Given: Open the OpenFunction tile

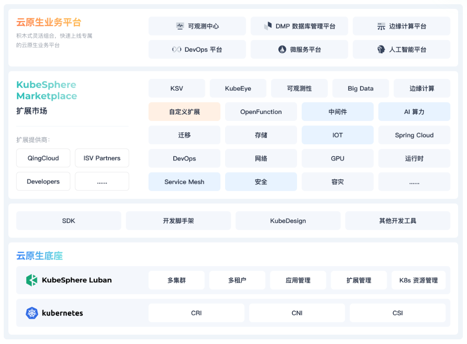Looking at the screenshot, I should (x=261, y=112).
